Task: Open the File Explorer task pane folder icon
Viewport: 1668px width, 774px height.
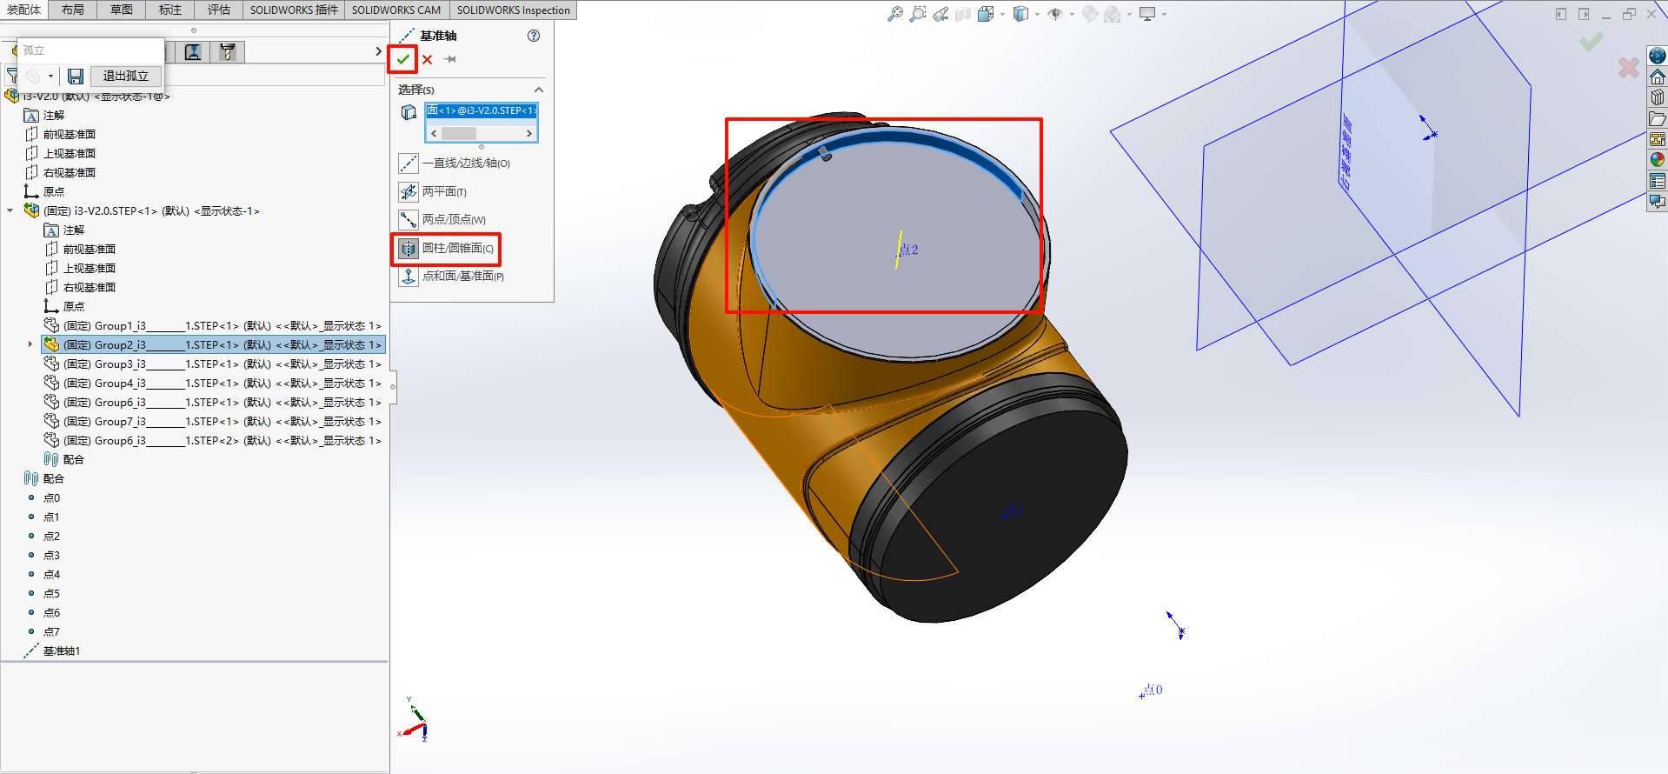Action: (1658, 118)
